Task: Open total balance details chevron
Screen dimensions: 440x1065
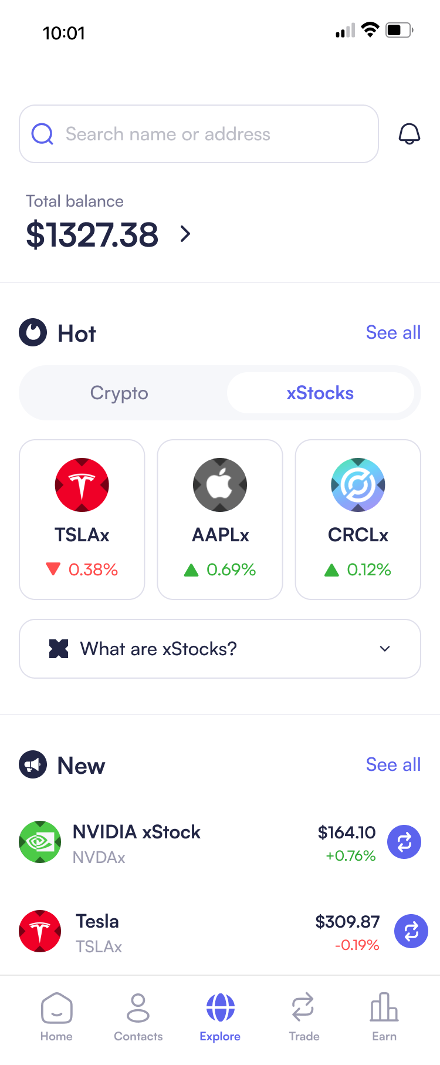Action: (185, 234)
